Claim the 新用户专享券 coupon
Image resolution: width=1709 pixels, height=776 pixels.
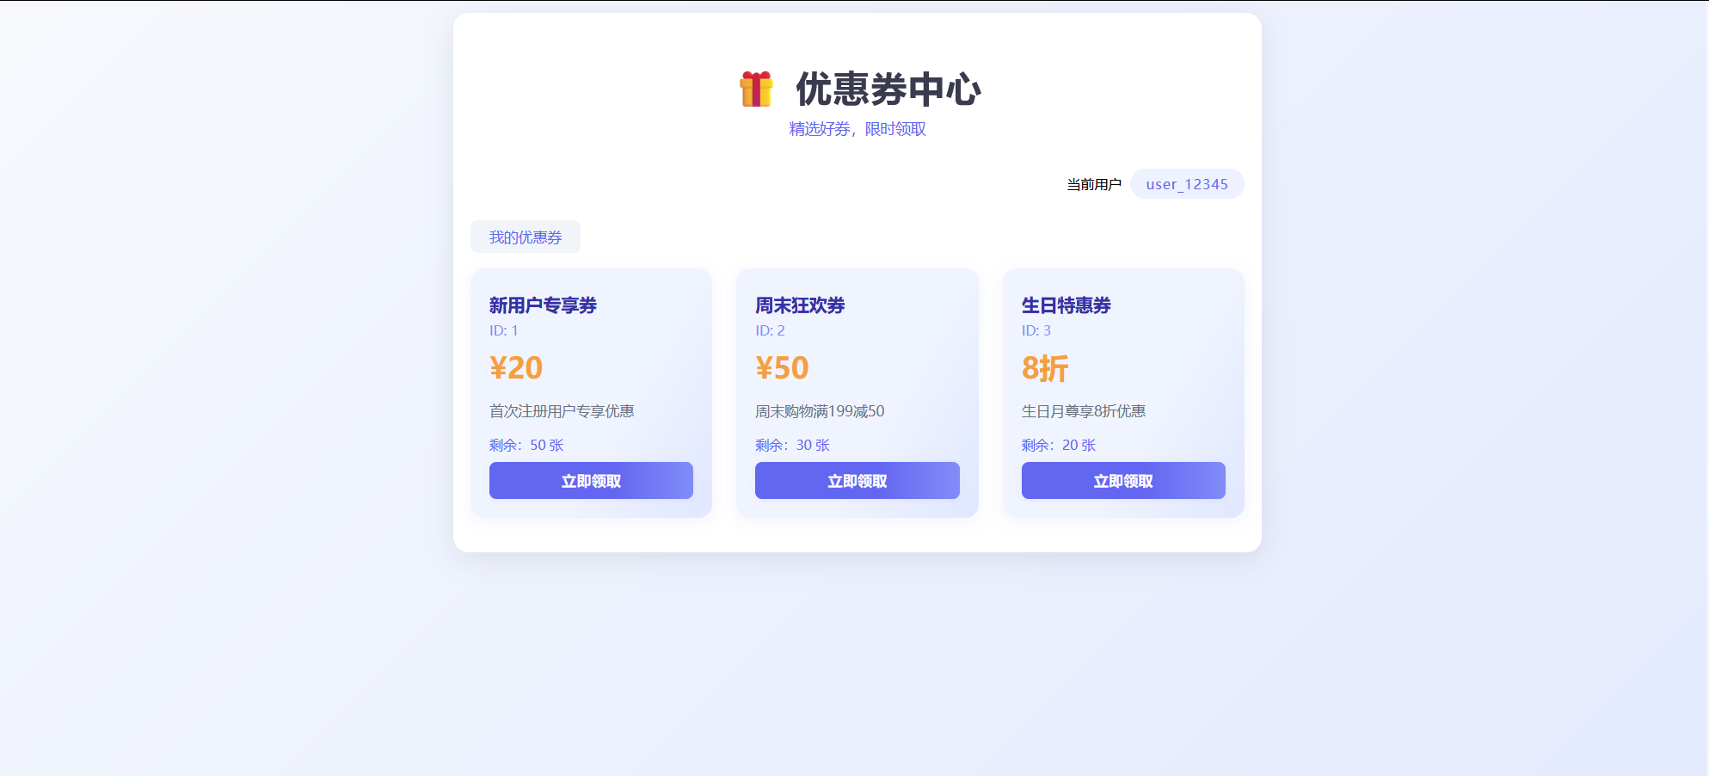[x=591, y=481]
